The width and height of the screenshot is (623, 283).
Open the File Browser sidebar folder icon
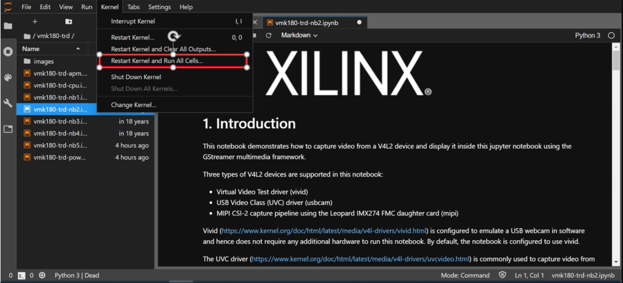coord(8,26)
